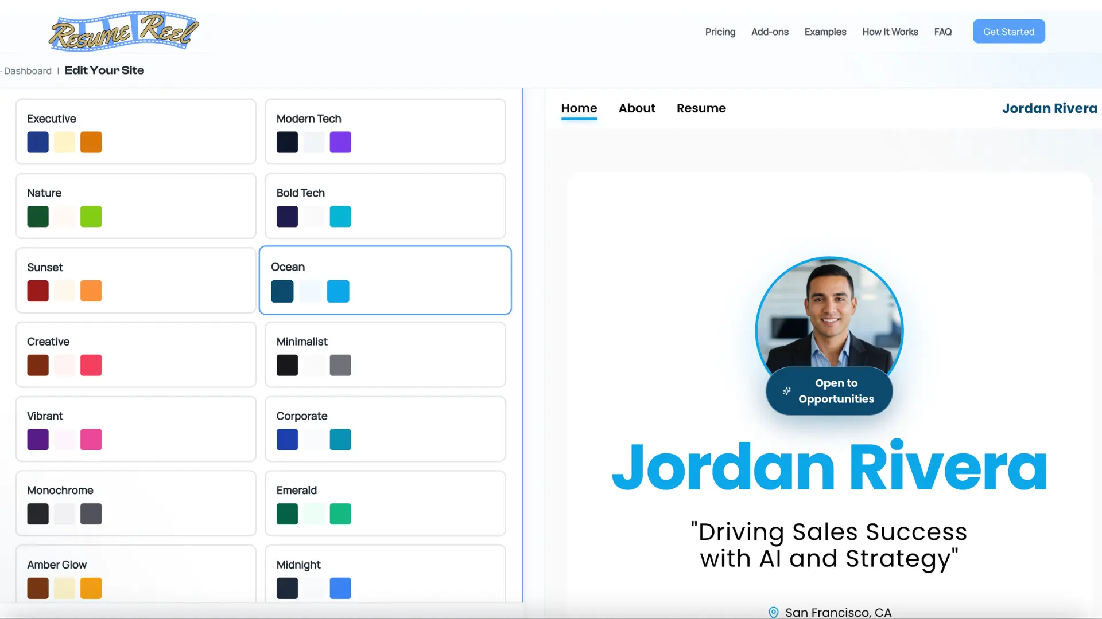Click the lime green swatch in Nature
Viewport: 1102px width, 619px height.
pos(91,217)
